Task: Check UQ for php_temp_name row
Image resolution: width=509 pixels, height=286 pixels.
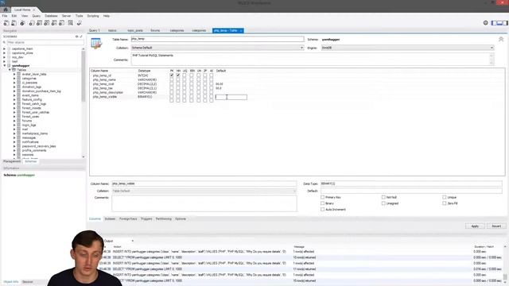Action: (185, 79)
